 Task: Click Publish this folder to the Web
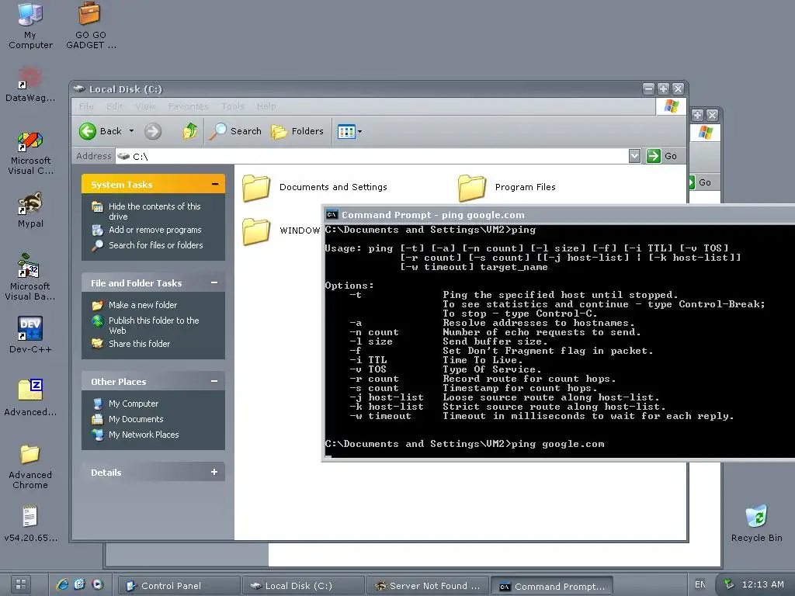coord(154,325)
